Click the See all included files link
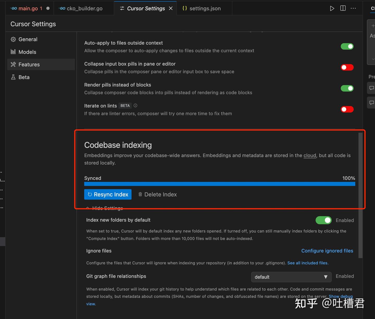 308,263
